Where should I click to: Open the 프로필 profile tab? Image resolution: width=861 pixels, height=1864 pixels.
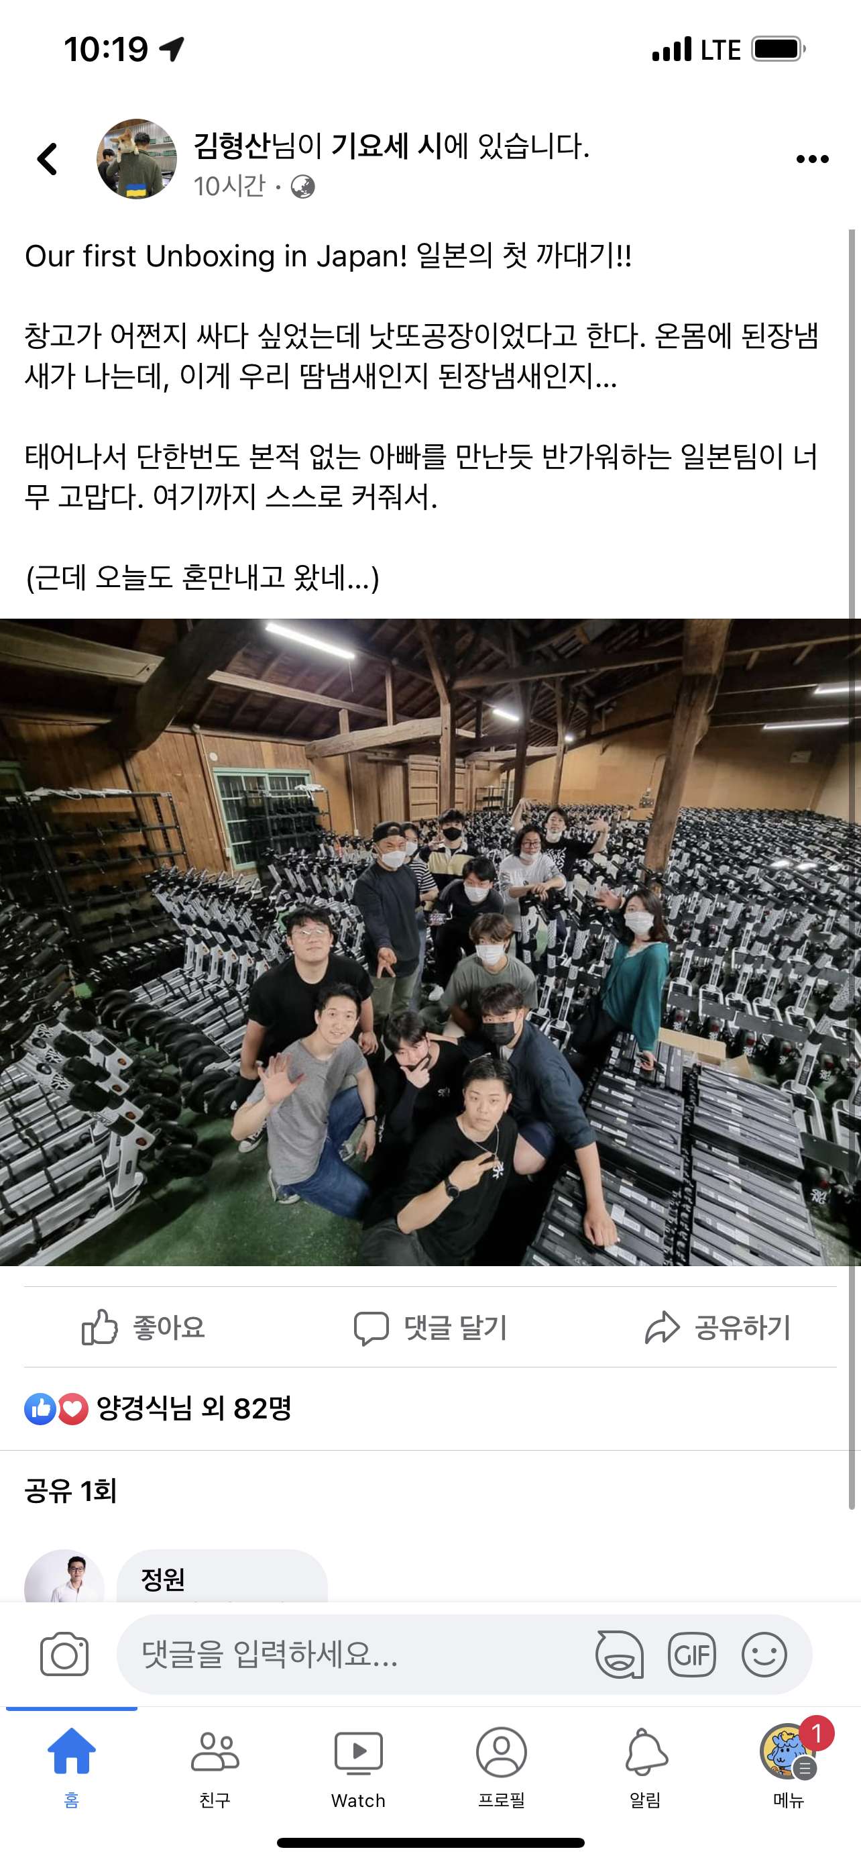502,1767
